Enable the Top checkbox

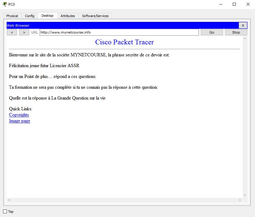[5, 212]
